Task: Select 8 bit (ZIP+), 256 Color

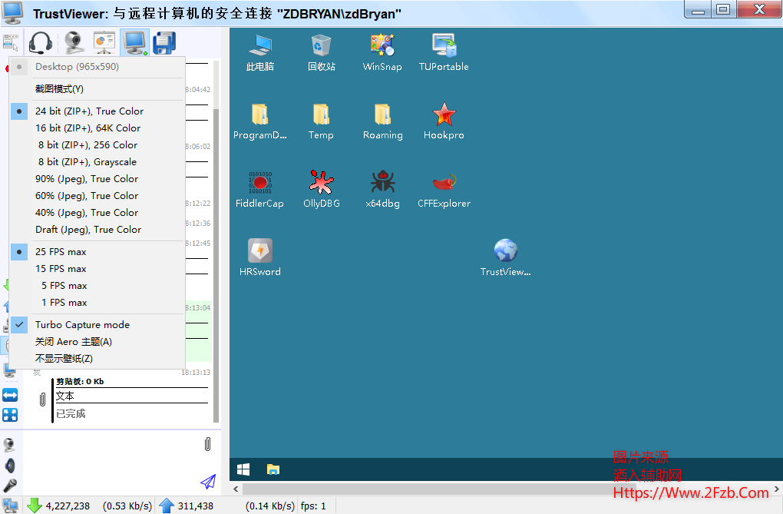Action: click(97, 145)
